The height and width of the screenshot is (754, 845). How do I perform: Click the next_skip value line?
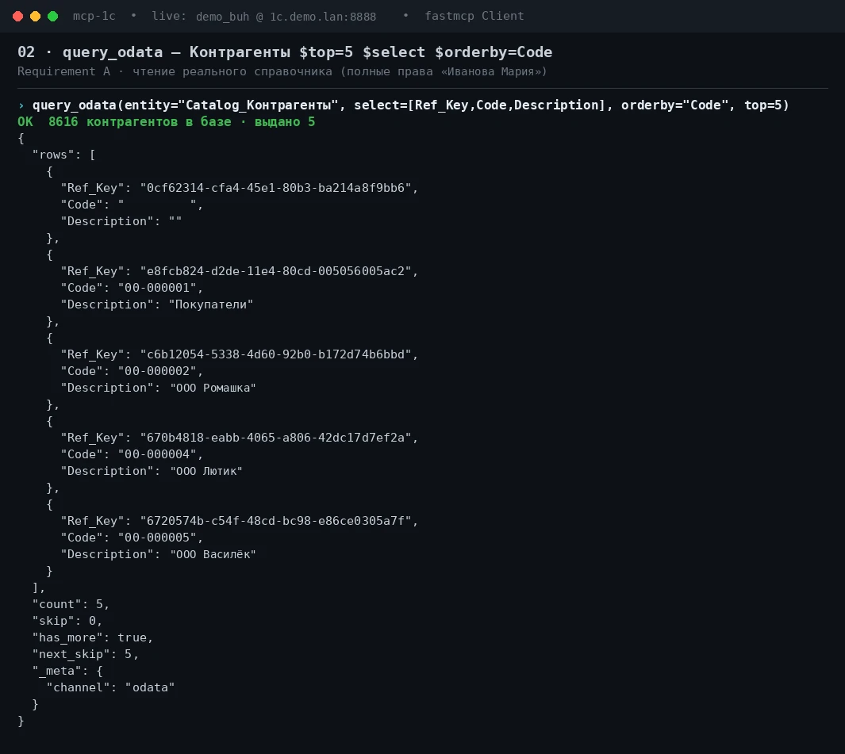pos(85,654)
